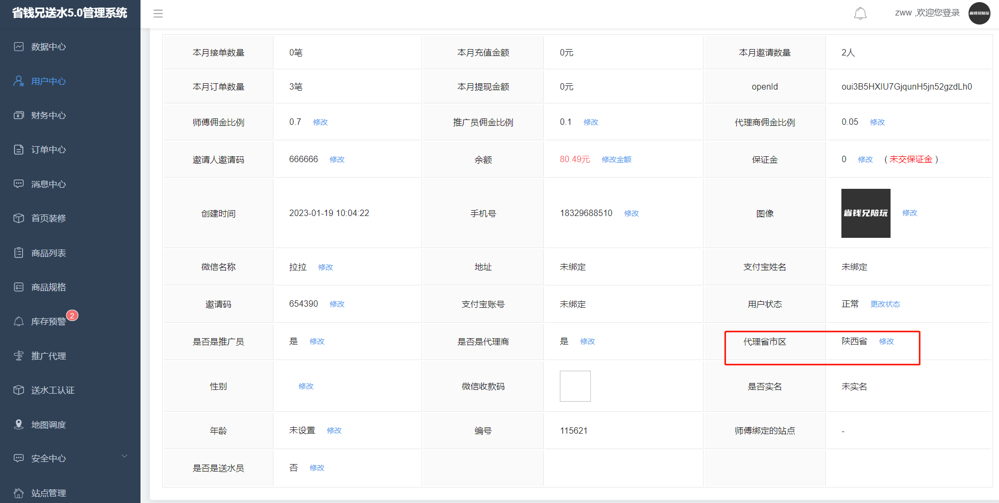Expand the 安全中心 submenu chevron

(124, 457)
